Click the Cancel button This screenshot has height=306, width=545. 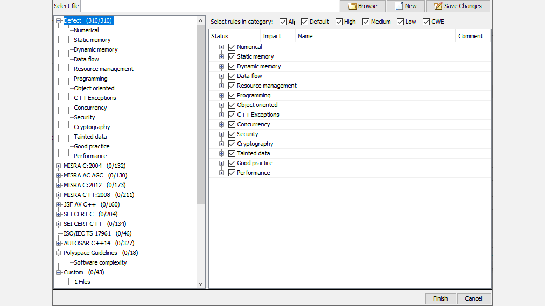point(473,298)
